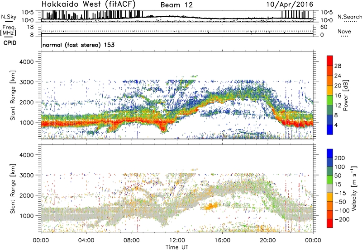Click the "normal (fast stereo) 153" text
Image resolution: width=362 pixels, height=250 pixels.
pos(78,45)
